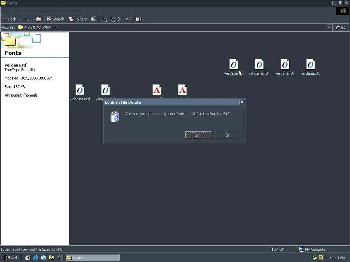The width and height of the screenshot is (350, 262).
Task: Open the Search toolbar button
Action: coord(55,19)
